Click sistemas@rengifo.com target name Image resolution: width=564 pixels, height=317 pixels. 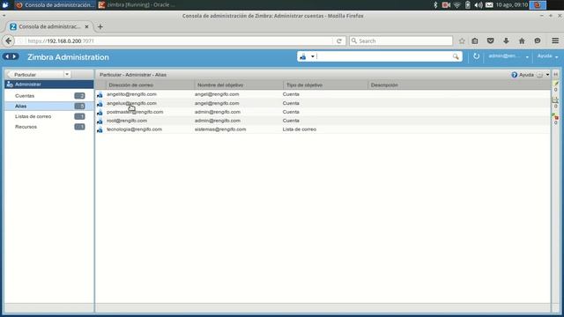coord(220,129)
